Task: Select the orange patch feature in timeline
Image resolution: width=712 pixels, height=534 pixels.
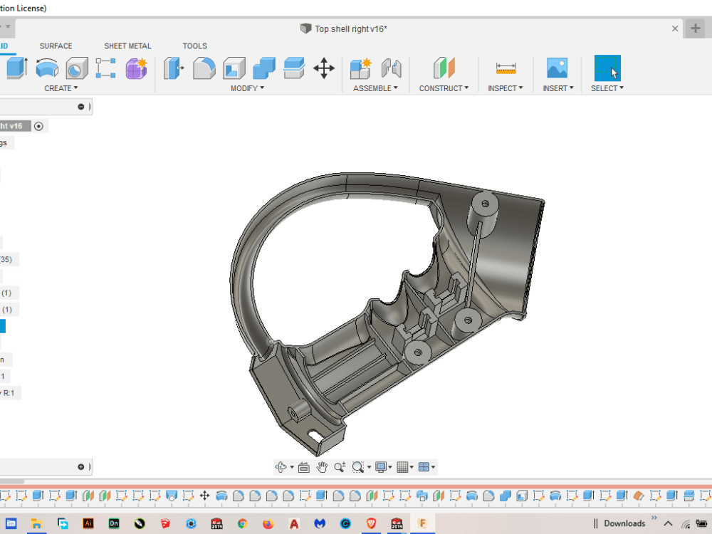Action: [639, 496]
